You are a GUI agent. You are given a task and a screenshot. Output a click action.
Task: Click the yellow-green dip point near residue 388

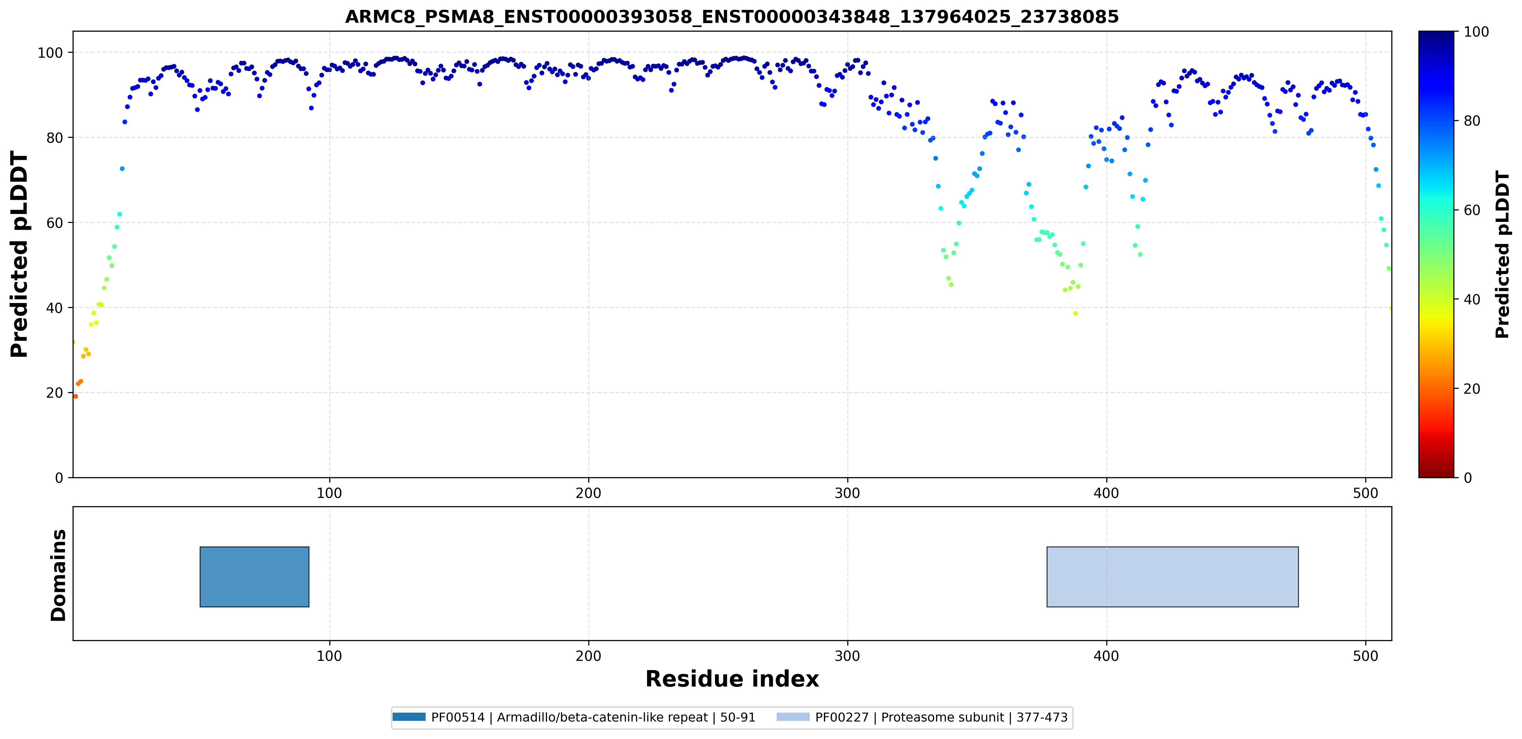pyautogui.click(x=1075, y=313)
